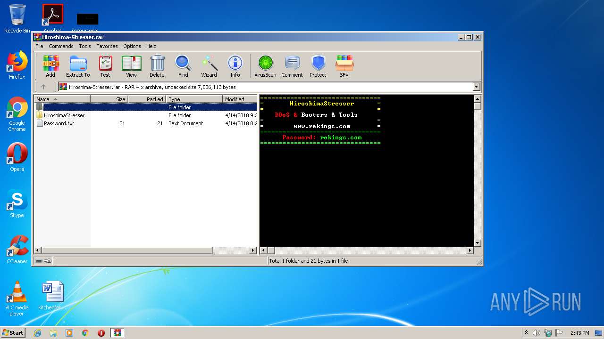Image resolution: width=604 pixels, height=339 pixels.
Task: Open Skype desktop shortcut
Action: pyautogui.click(x=17, y=203)
